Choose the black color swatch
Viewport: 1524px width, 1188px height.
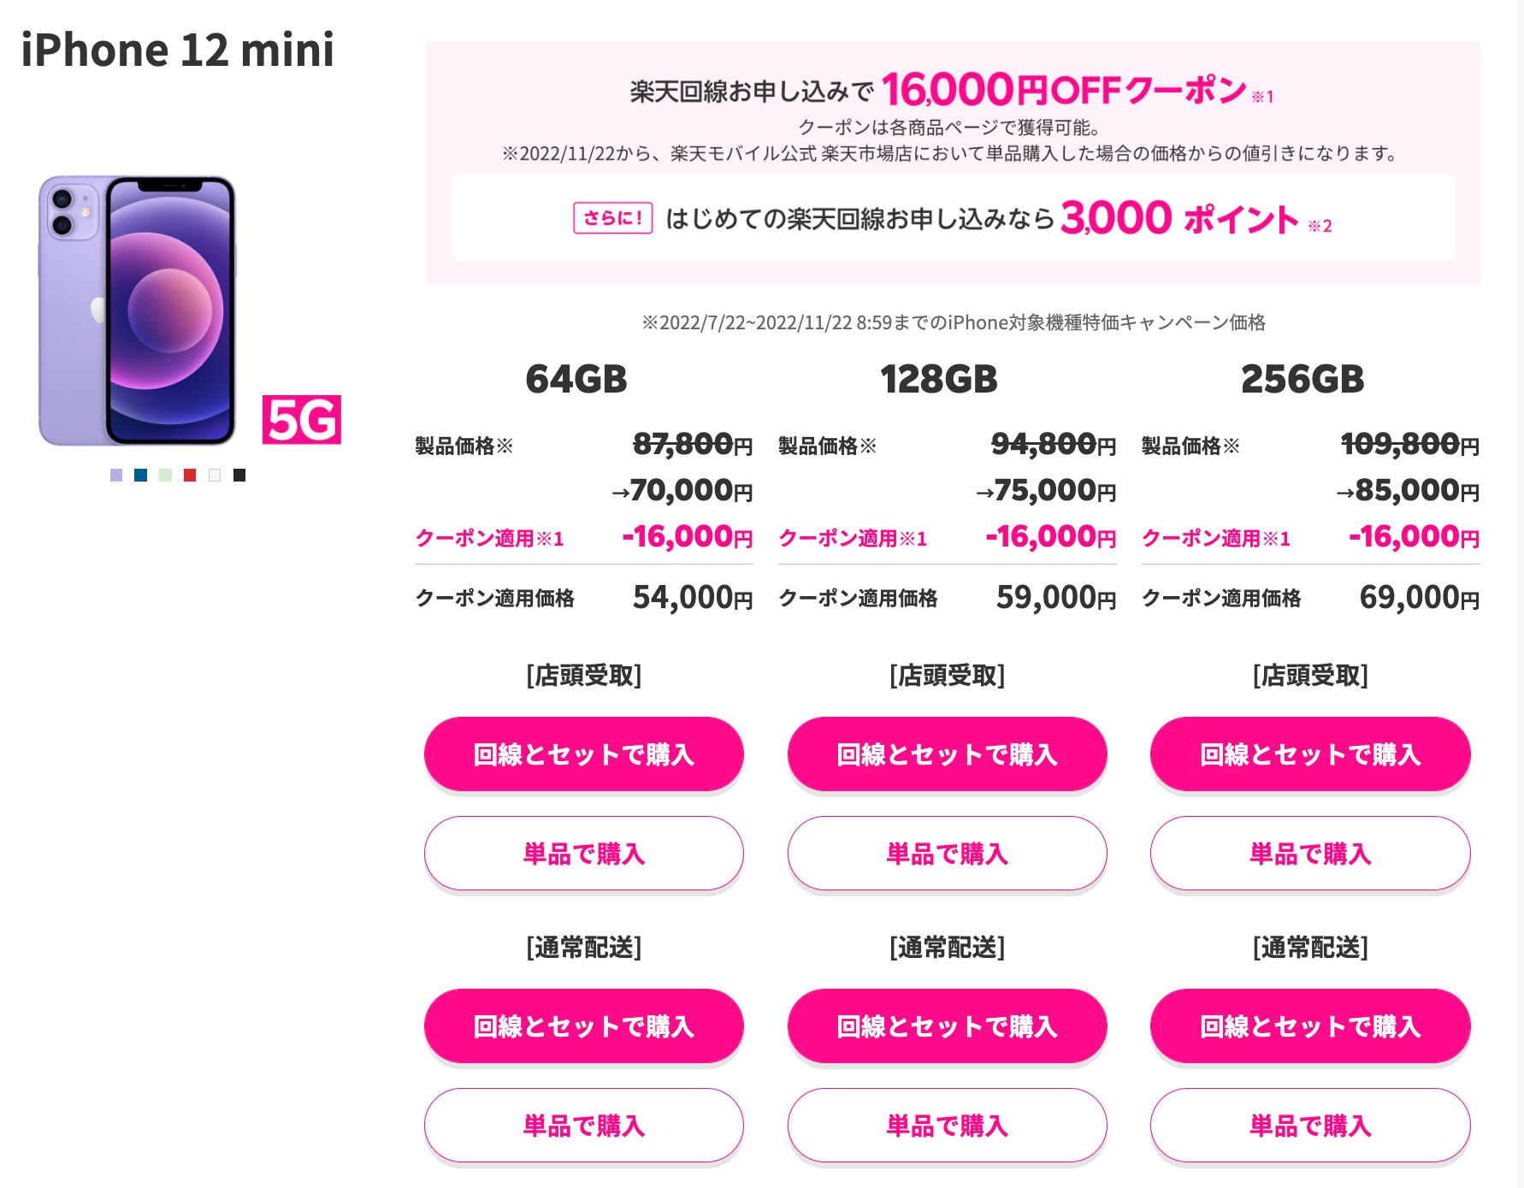click(x=239, y=475)
